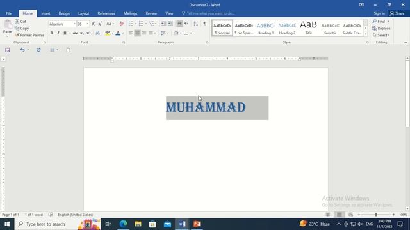The height and width of the screenshot is (230, 410).
Task: Align text right
Action: coord(144,33)
